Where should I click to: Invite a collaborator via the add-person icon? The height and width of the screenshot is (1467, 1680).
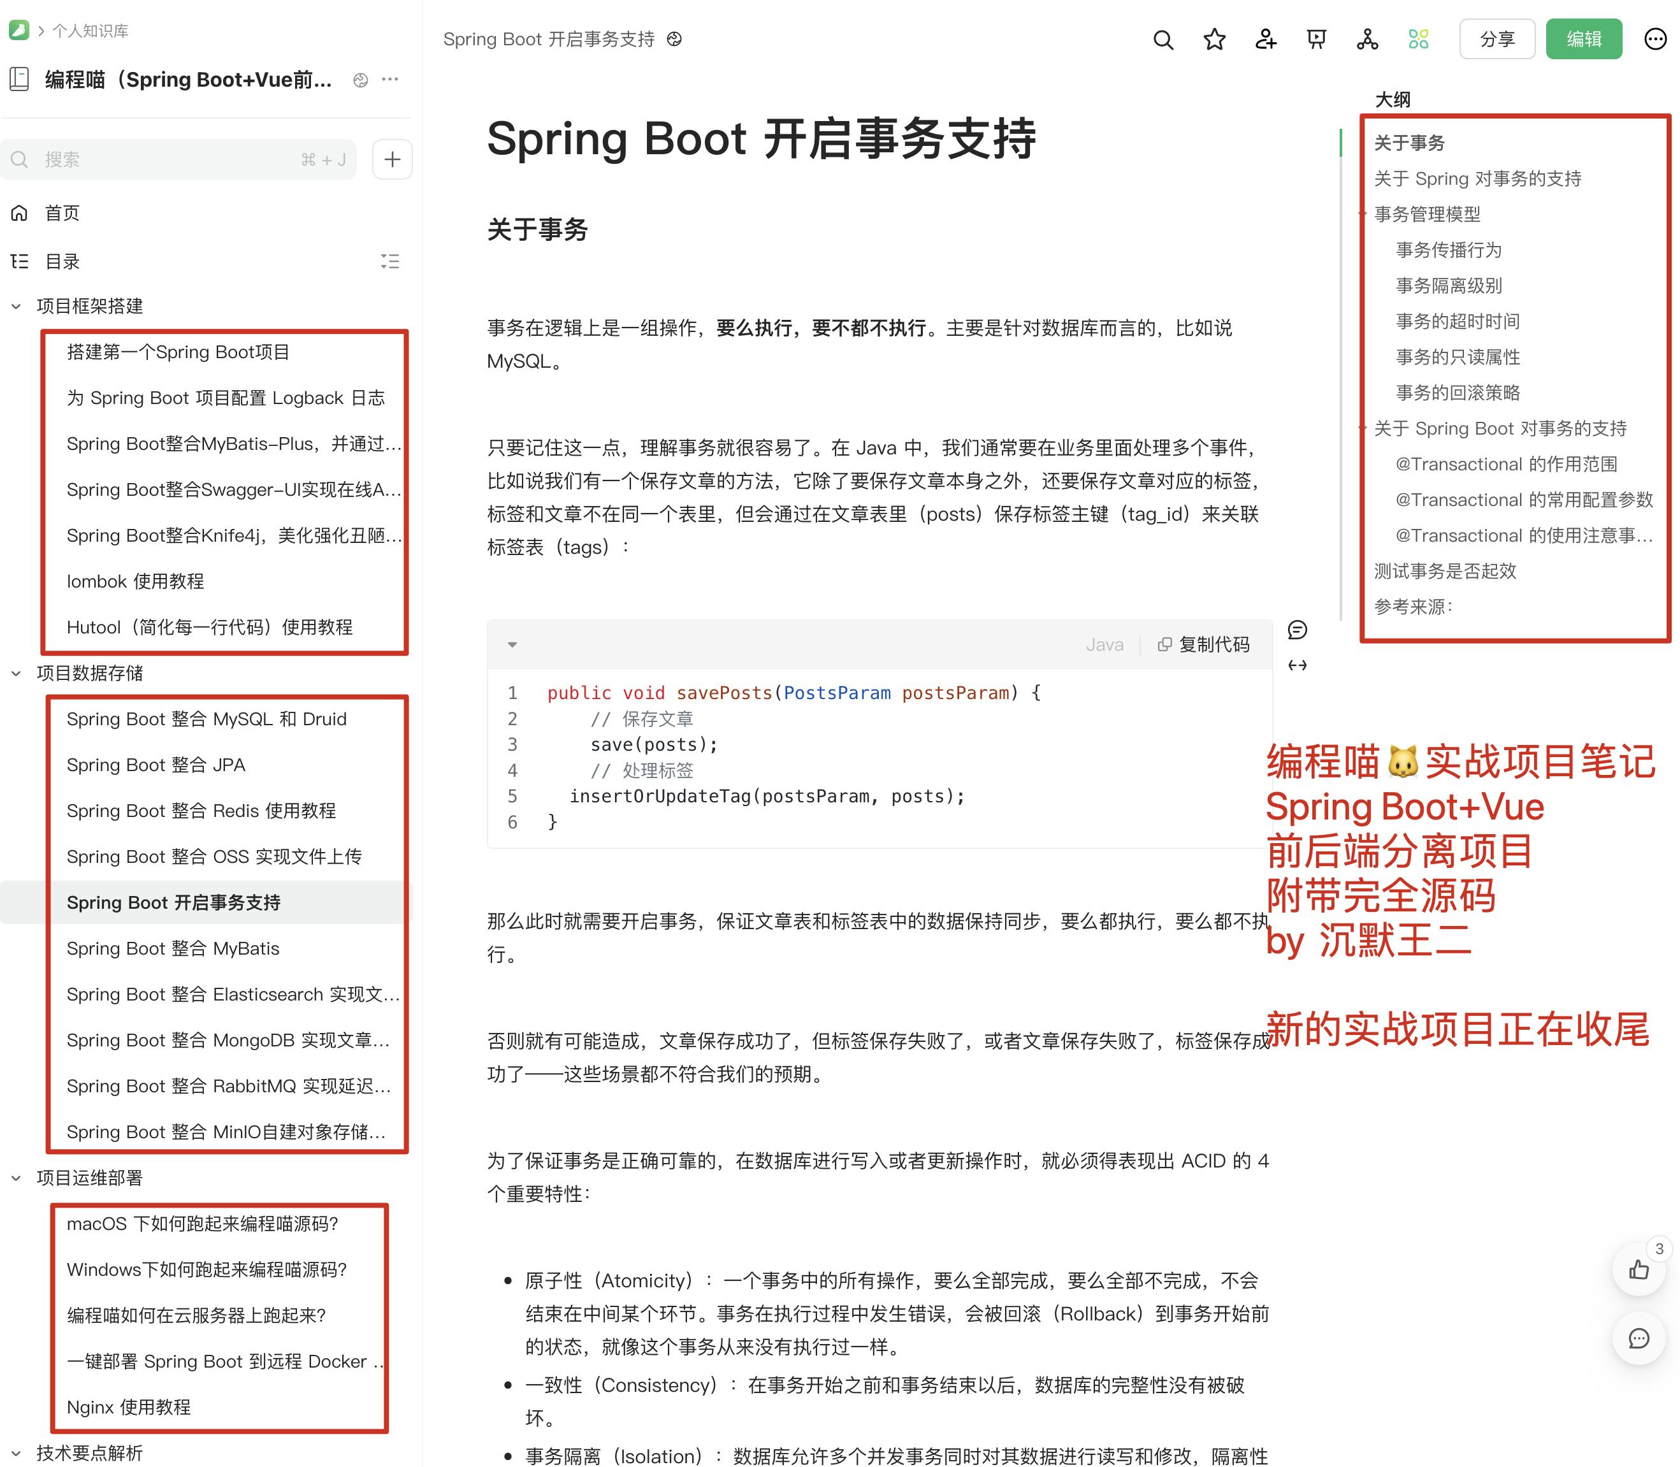[x=1265, y=38]
